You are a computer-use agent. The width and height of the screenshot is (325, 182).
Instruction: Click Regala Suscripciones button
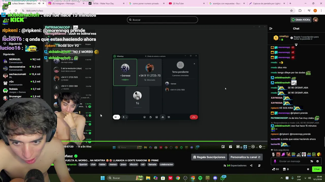[x=209, y=157]
